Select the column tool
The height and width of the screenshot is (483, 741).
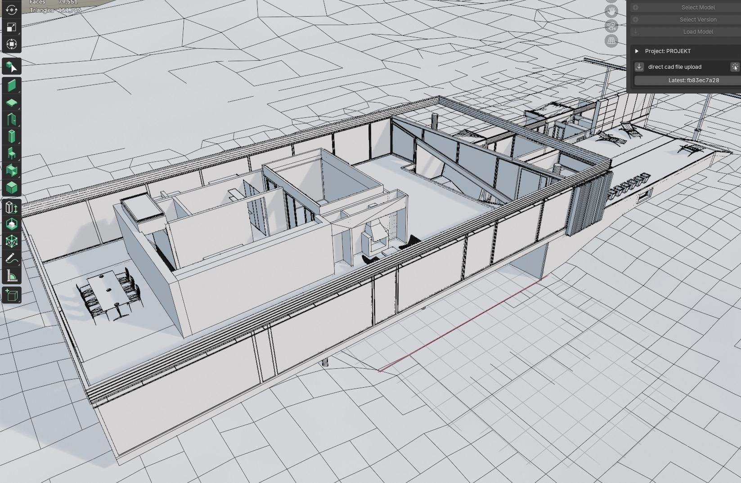pyautogui.click(x=12, y=136)
